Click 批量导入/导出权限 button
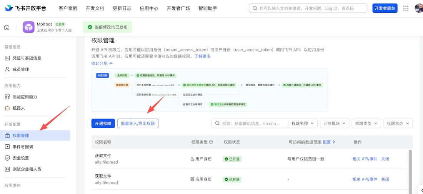Image resolution: width=423 pixels, height=194 pixels. point(138,123)
